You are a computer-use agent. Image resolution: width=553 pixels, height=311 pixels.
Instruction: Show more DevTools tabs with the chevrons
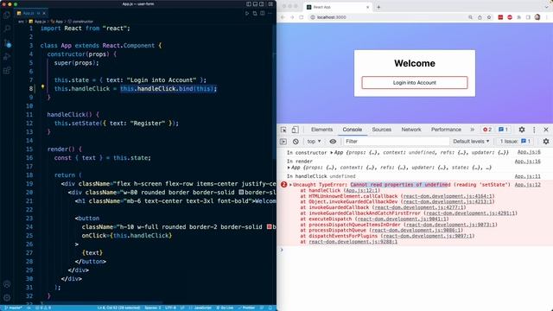click(473, 130)
